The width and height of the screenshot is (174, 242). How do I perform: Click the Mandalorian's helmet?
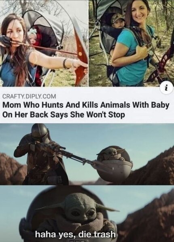point(40,132)
